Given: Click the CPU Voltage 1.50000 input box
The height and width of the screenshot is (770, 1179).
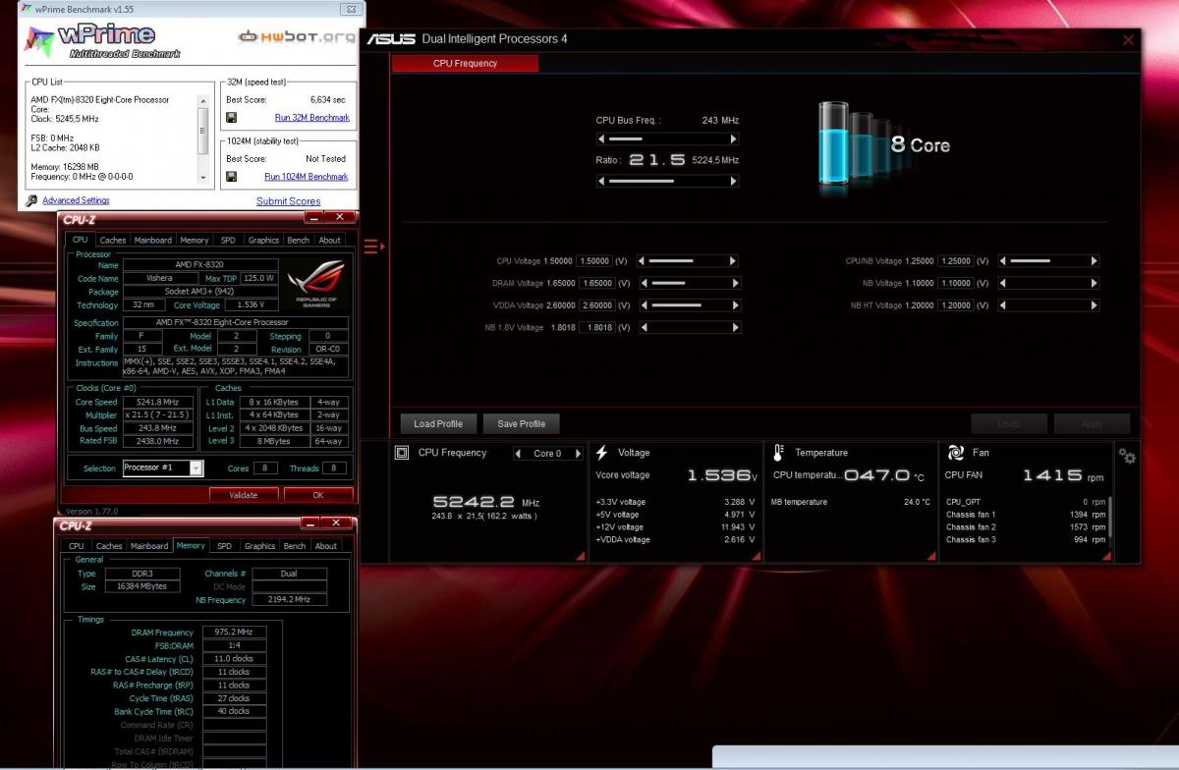Looking at the screenshot, I should tap(594, 261).
